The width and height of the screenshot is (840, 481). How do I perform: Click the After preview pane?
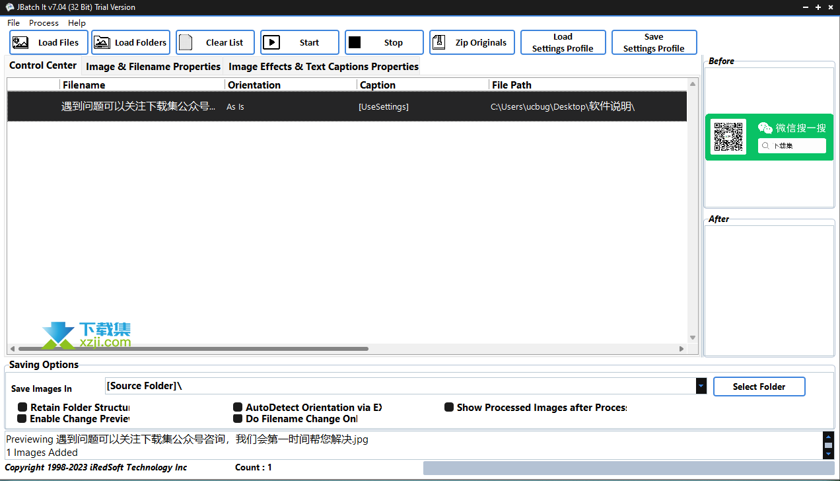pyautogui.click(x=769, y=290)
